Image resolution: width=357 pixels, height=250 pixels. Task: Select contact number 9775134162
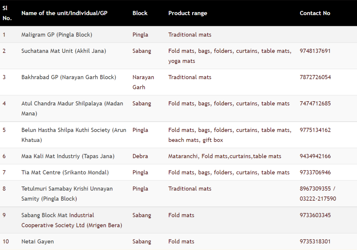coord(315,130)
